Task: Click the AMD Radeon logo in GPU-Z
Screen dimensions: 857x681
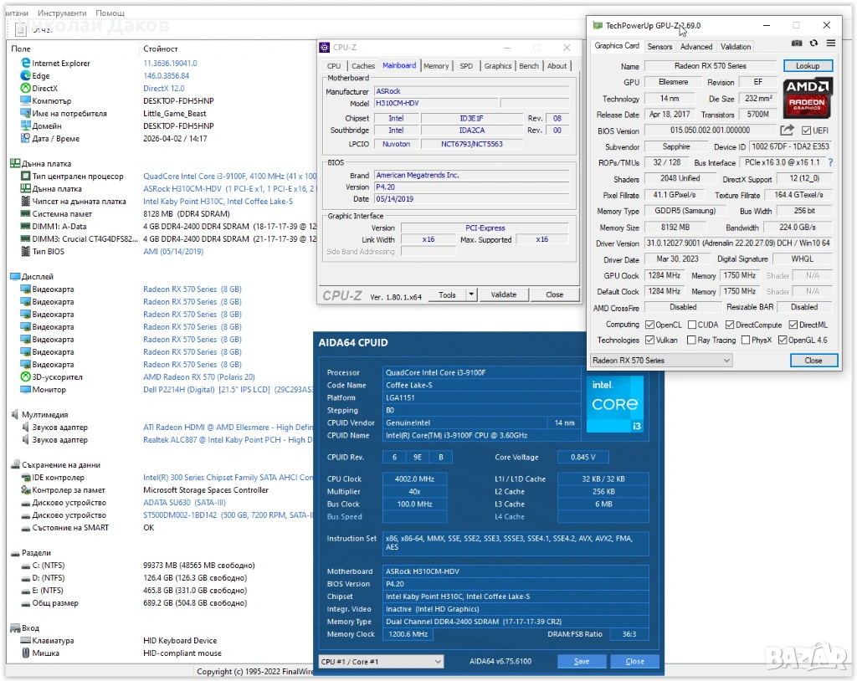Action: 808,97
